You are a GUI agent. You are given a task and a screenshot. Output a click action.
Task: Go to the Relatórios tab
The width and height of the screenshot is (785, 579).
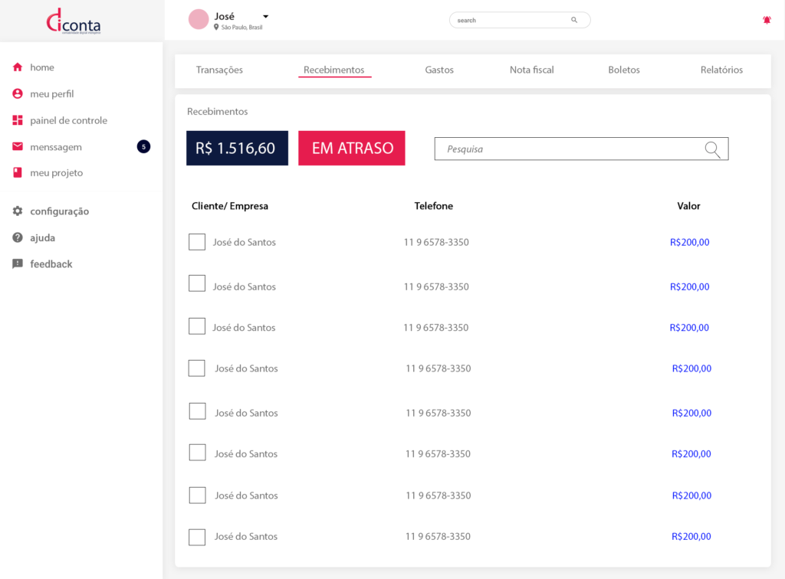(721, 70)
